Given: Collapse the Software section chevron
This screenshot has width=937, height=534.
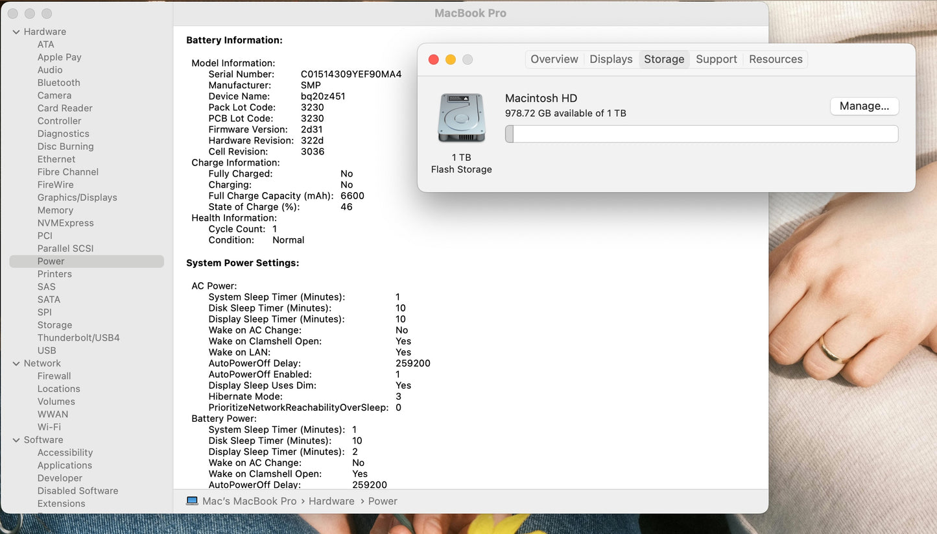Looking at the screenshot, I should tap(16, 440).
